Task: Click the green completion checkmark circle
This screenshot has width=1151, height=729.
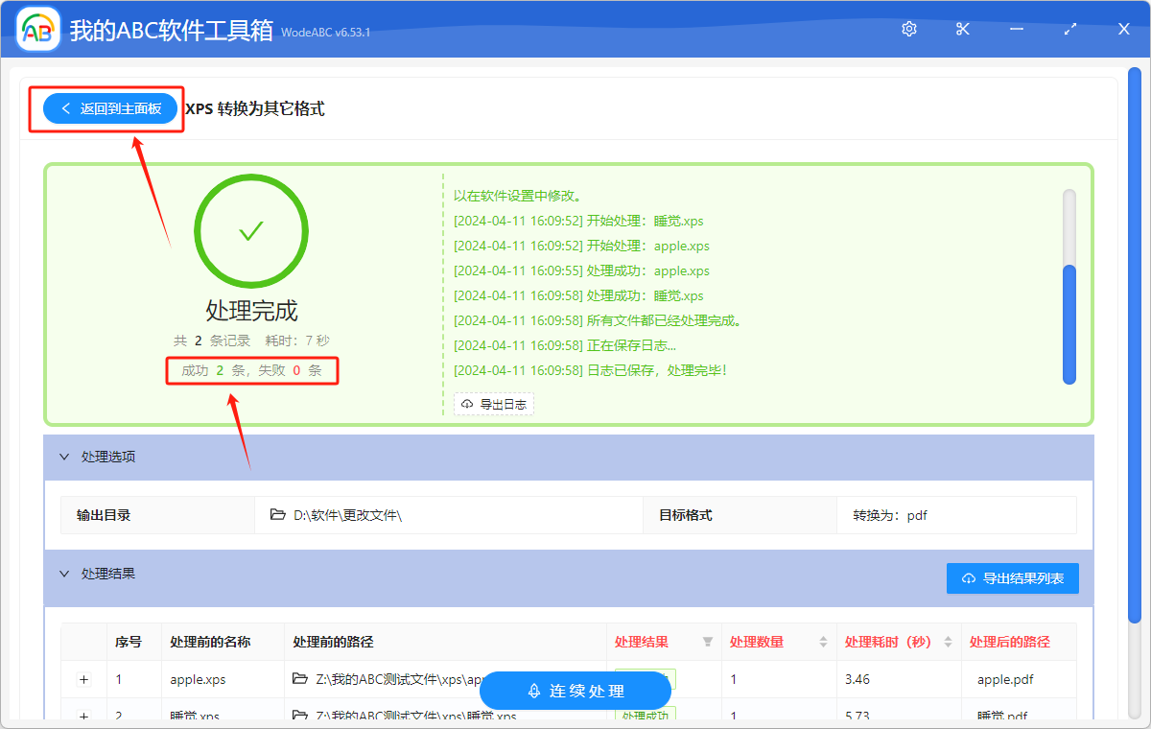Action: [x=251, y=231]
